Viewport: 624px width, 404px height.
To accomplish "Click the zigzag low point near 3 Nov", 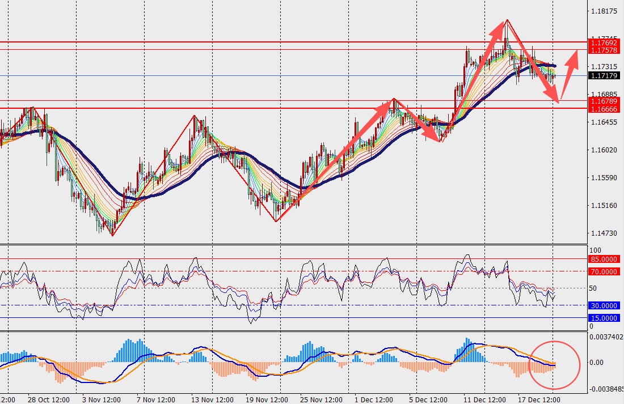I will click(112, 235).
